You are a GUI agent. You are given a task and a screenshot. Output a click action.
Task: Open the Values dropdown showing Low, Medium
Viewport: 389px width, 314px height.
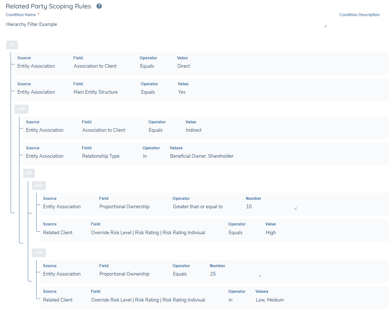[270, 300]
